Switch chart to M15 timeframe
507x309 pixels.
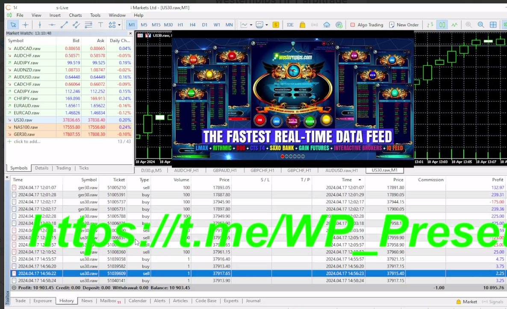tap(156, 25)
